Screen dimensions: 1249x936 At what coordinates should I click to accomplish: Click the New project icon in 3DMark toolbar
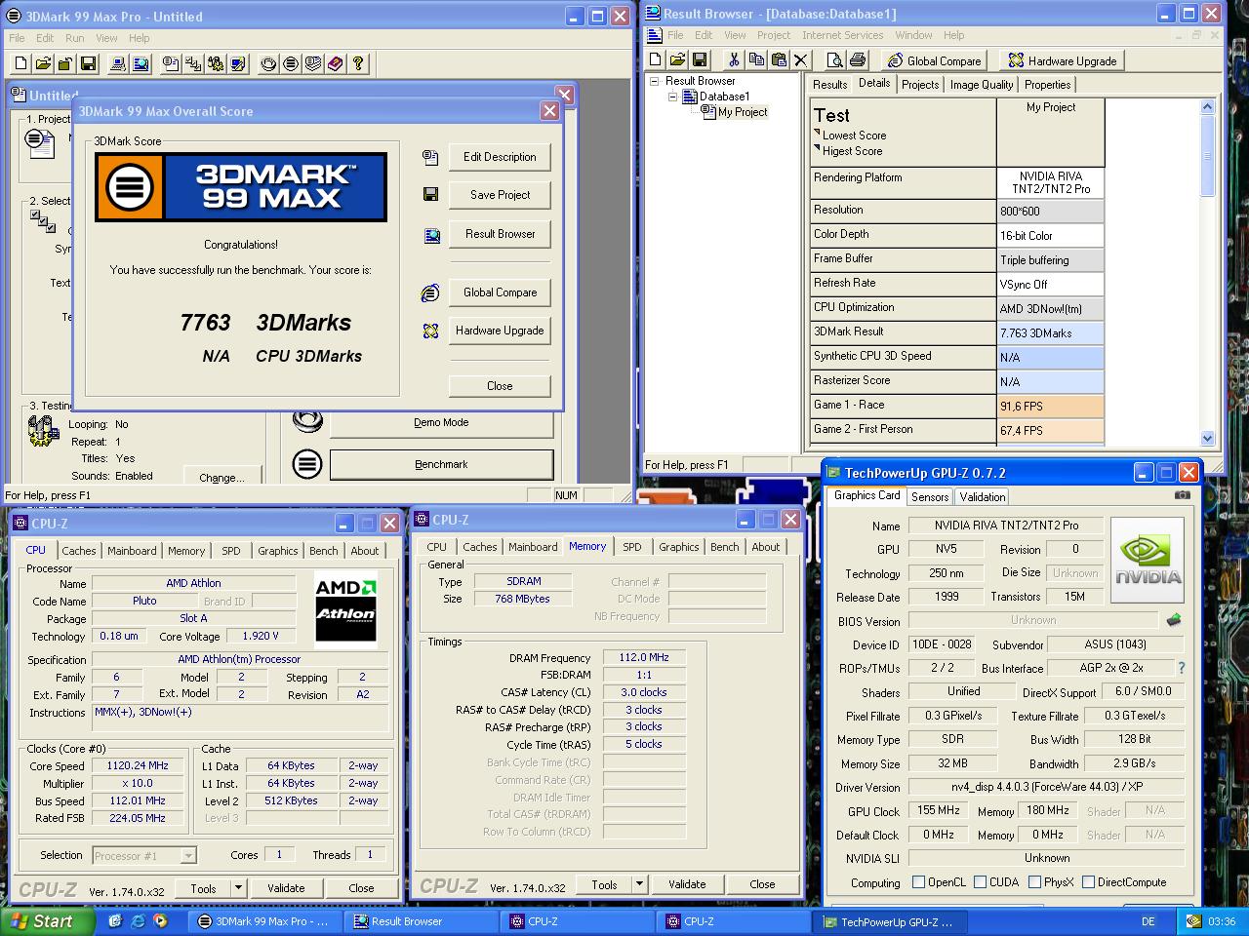(x=21, y=64)
